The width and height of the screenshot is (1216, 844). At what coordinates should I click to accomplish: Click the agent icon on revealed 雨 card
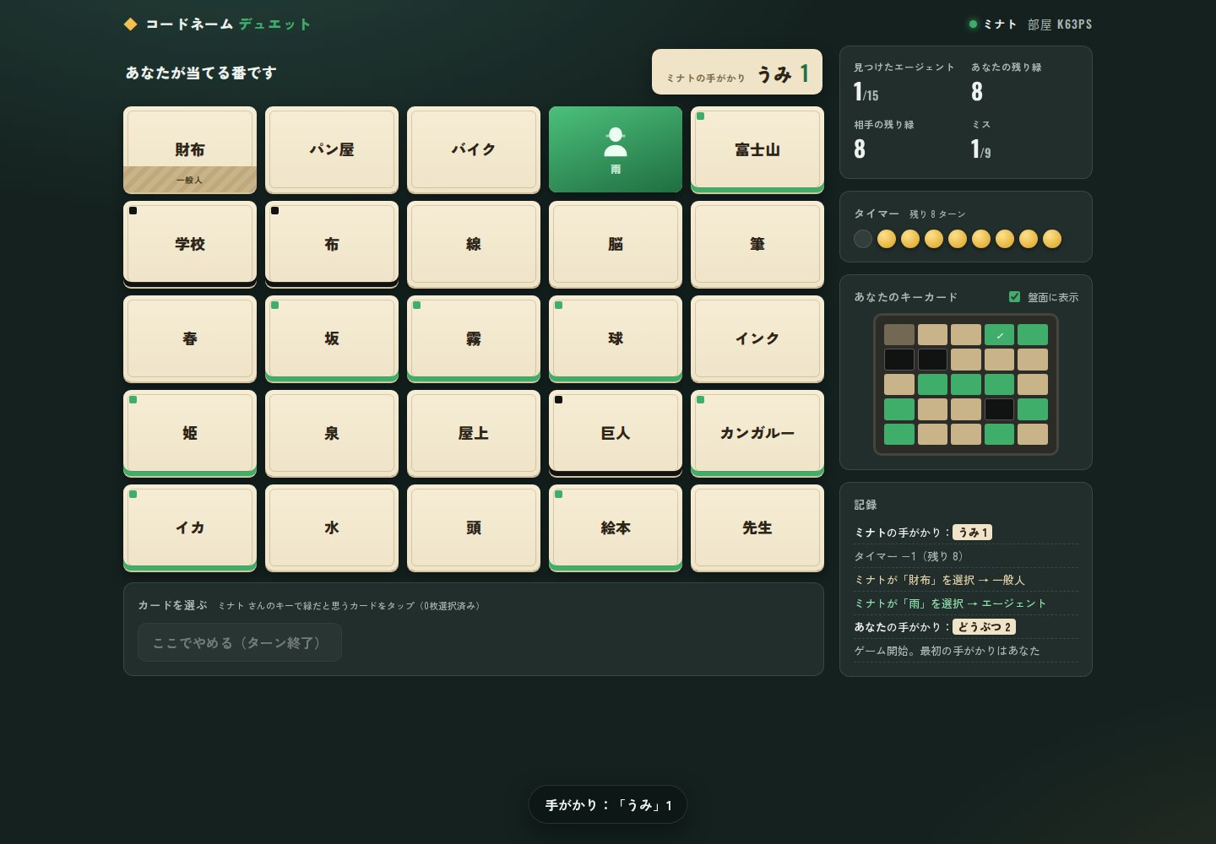[x=616, y=141]
